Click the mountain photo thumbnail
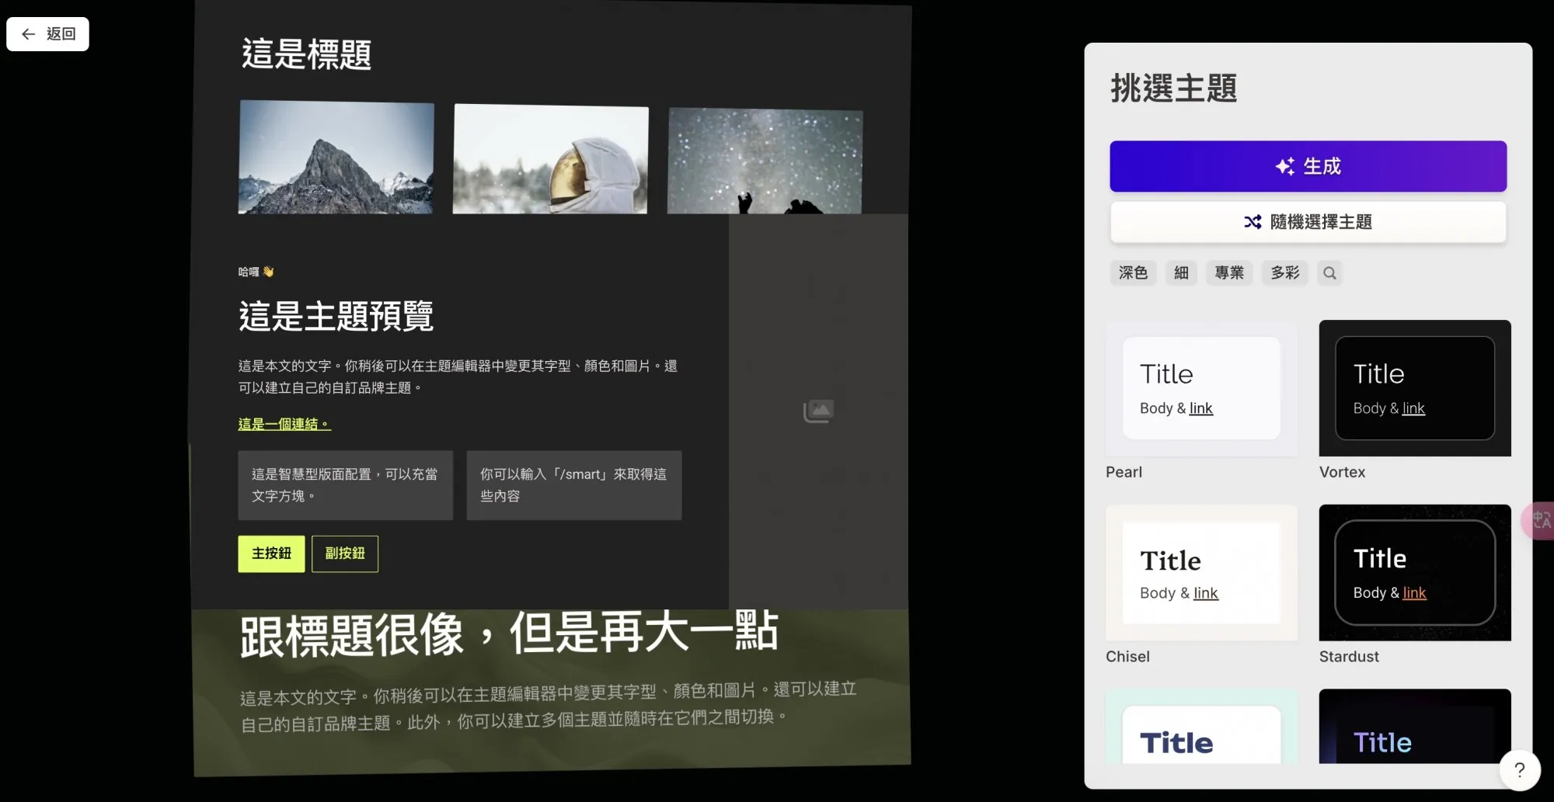The image size is (1554, 802). coord(336,157)
